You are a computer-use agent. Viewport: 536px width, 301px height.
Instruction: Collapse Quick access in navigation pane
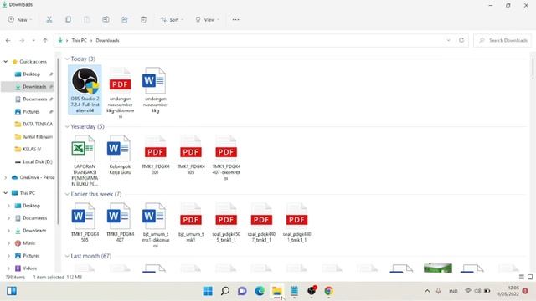click(x=6, y=62)
